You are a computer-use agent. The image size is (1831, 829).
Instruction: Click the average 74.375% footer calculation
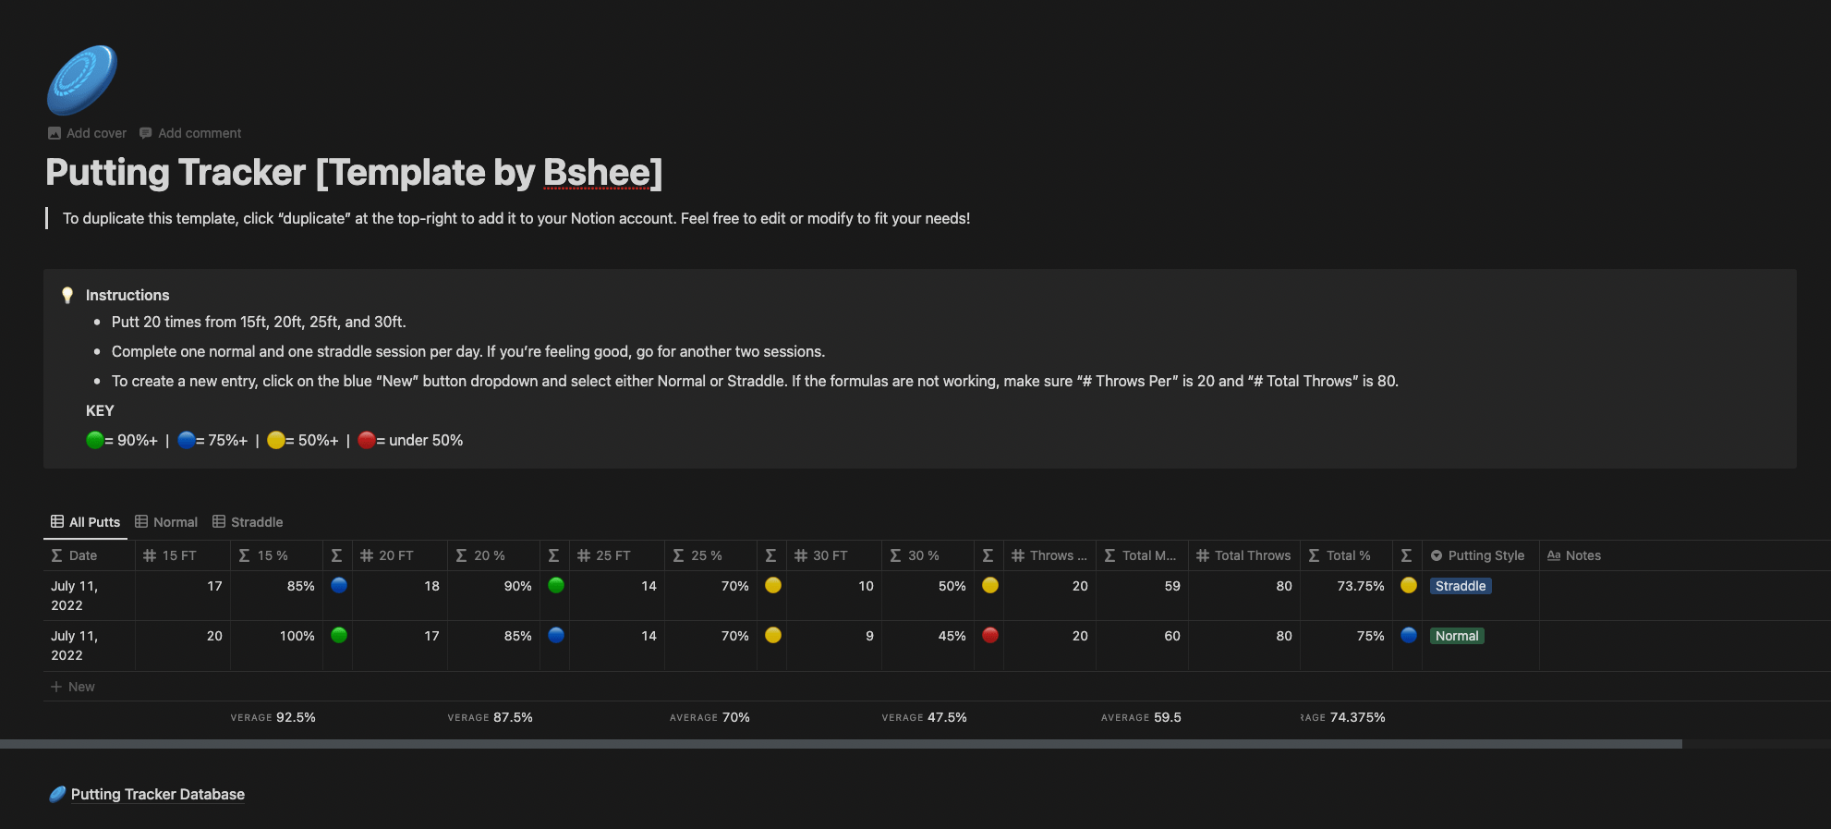[x=1343, y=717]
